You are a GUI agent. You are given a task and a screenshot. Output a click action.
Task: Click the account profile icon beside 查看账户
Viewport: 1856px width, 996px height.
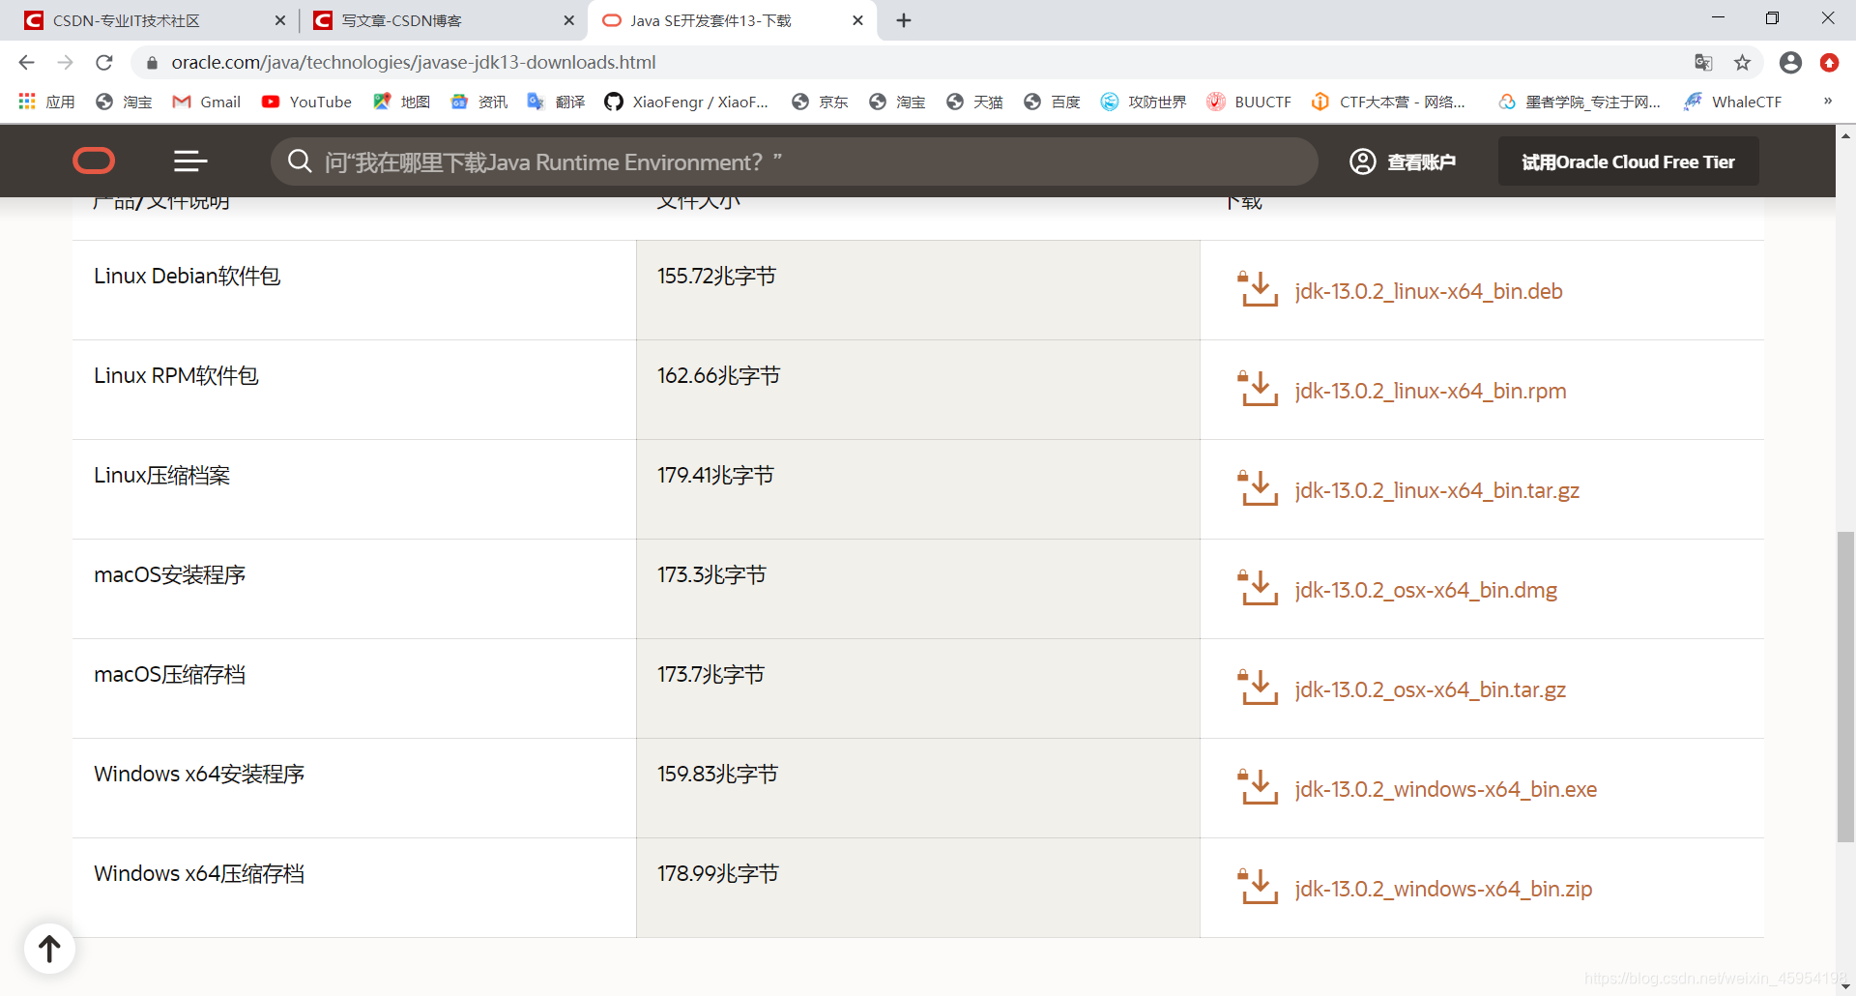click(1363, 161)
